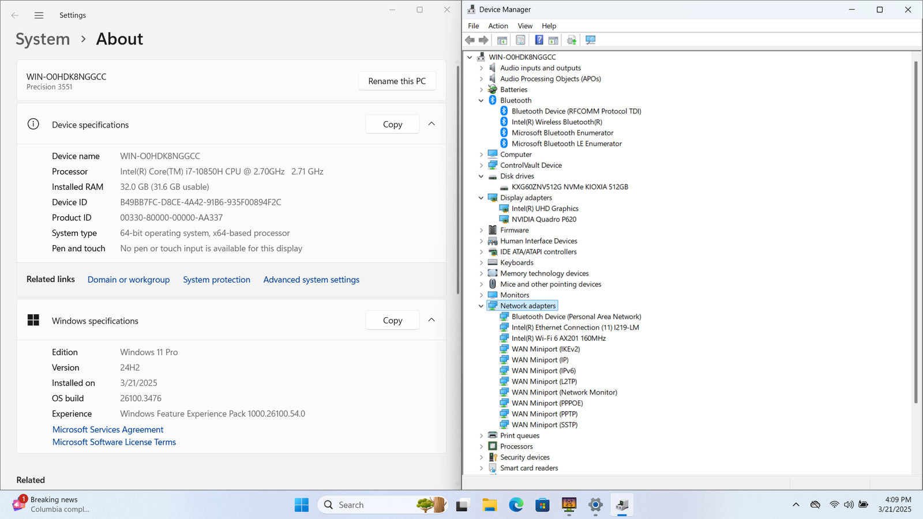The height and width of the screenshot is (519, 923).
Task: Open File menu in Device Manager
Action: pos(473,26)
